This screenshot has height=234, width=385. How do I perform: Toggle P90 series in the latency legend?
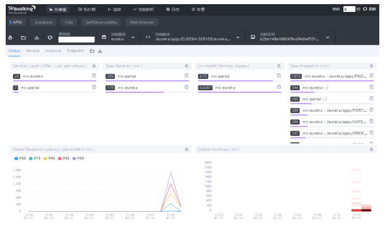tap(49, 158)
